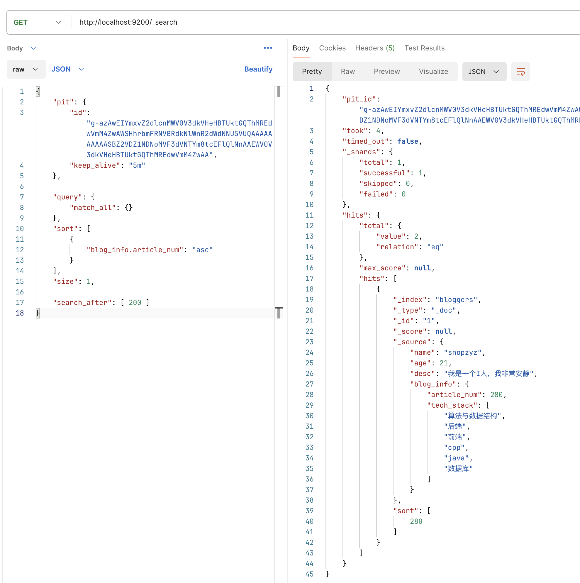The height and width of the screenshot is (583, 580).
Task: Click the "java" tech stack entry
Action: 456,458
